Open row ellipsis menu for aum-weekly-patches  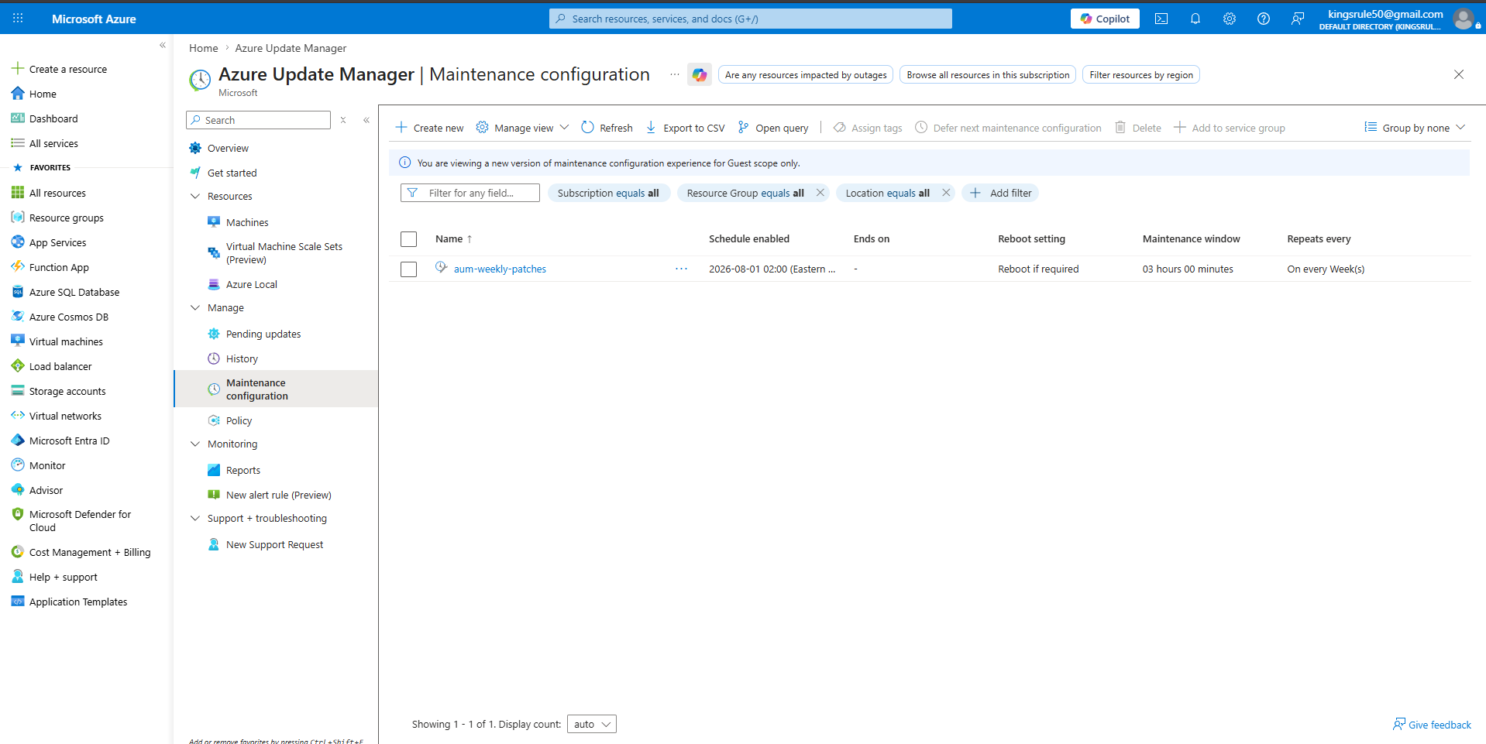(x=681, y=269)
